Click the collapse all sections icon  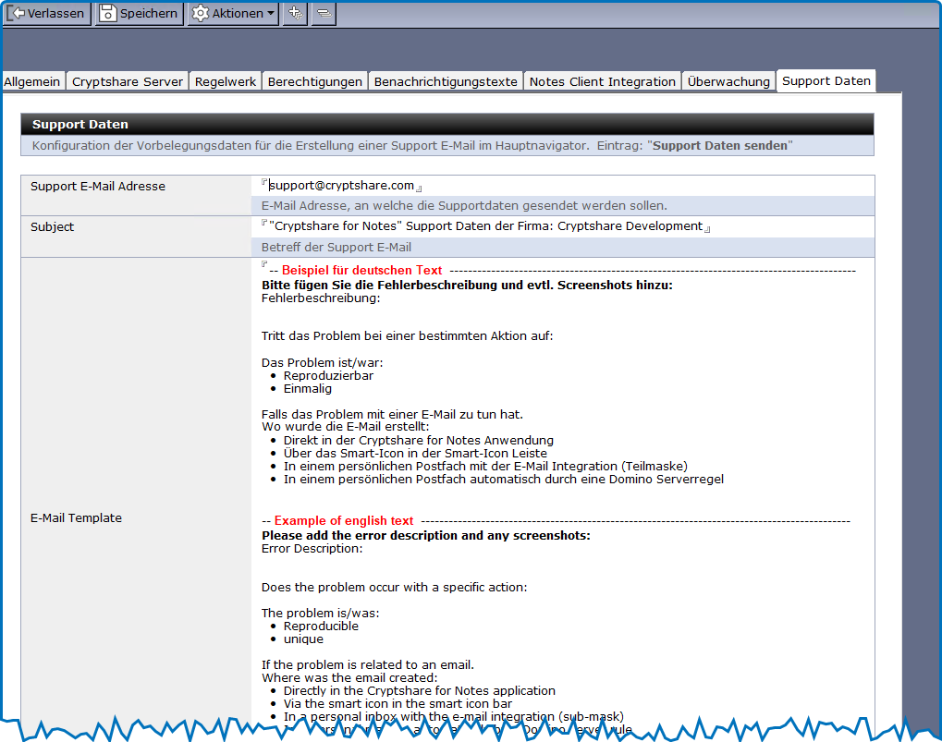324,13
